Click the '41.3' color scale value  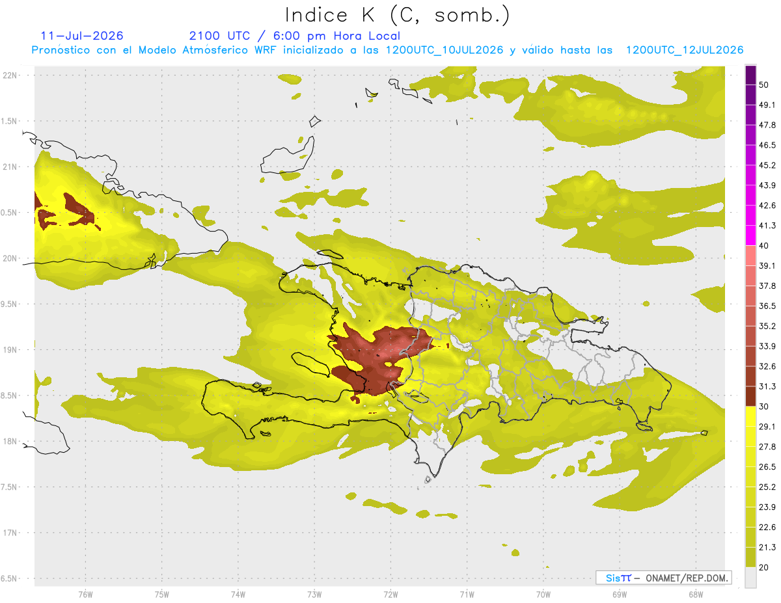tap(767, 226)
